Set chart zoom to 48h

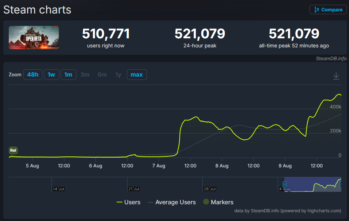[33, 75]
